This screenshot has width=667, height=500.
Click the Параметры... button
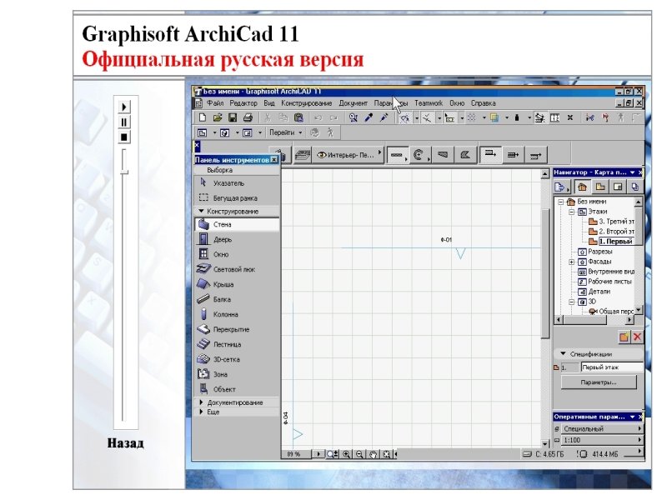pyautogui.click(x=599, y=382)
